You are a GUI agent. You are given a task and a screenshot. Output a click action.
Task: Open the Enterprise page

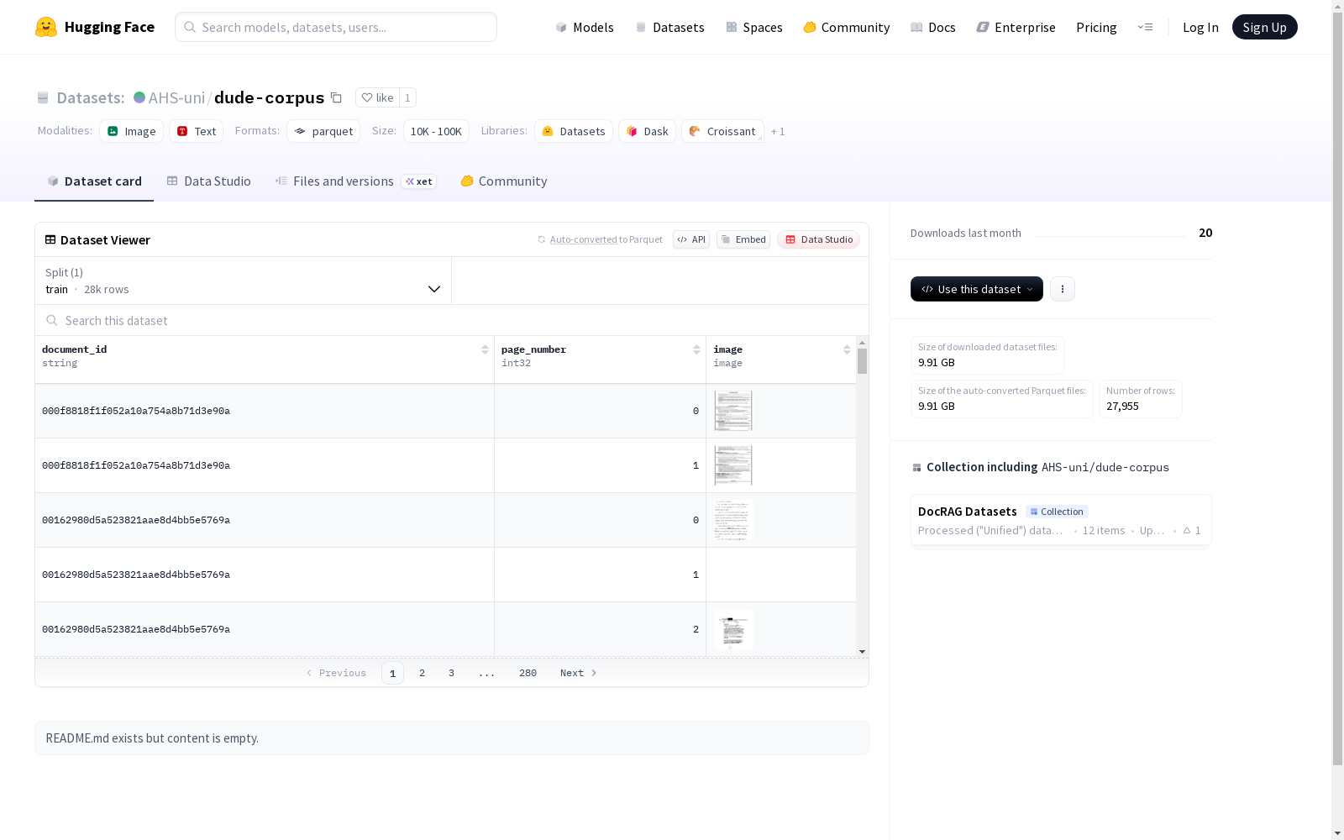pyautogui.click(x=1016, y=27)
